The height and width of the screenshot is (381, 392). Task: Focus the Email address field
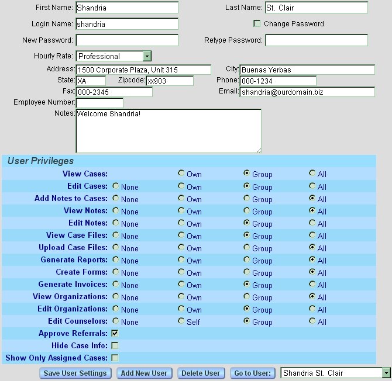pos(307,92)
